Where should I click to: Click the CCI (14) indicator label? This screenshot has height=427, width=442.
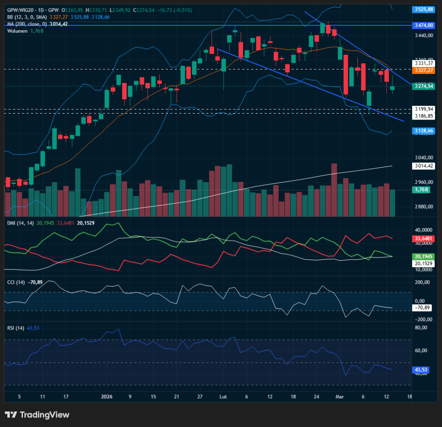[16, 282]
